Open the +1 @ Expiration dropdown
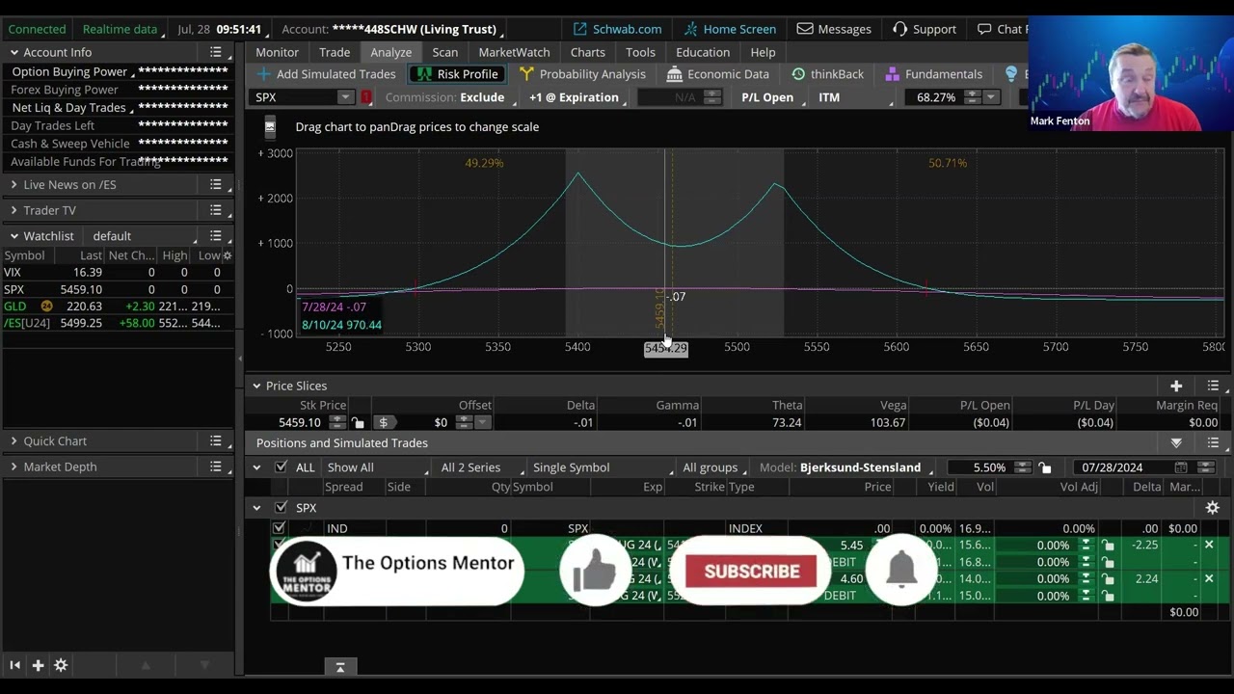 click(x=577, y=97)
